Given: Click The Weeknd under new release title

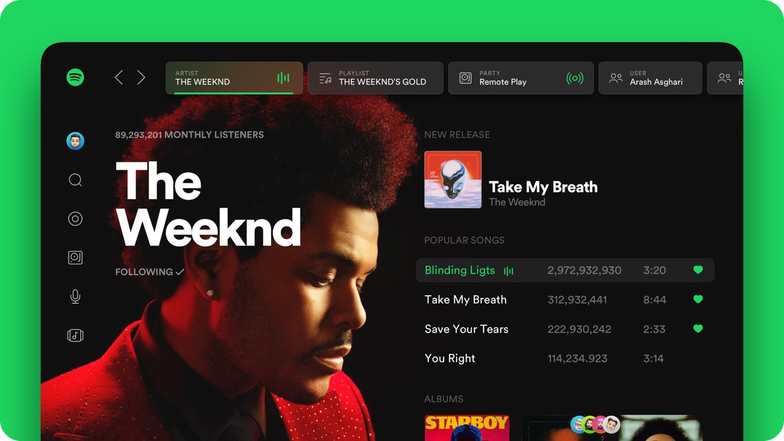Looking at the screenshot, I should point(517,202).
